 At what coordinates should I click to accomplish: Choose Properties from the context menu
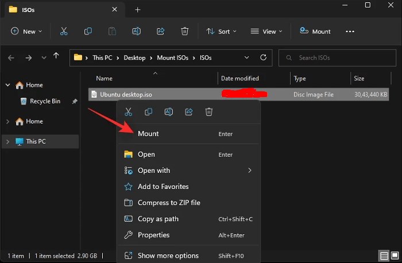tap(189, 235)
